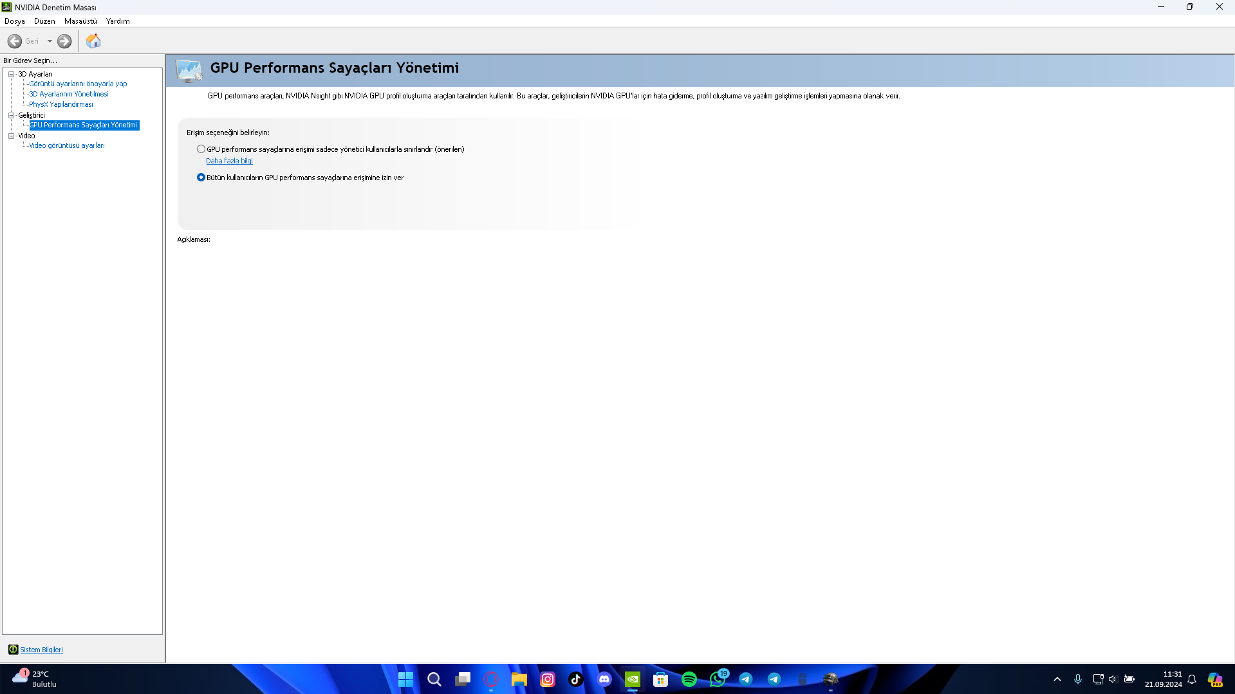Open the Düzen menu
Viewport: 1235px width, 694px height.
click(44, 21)
